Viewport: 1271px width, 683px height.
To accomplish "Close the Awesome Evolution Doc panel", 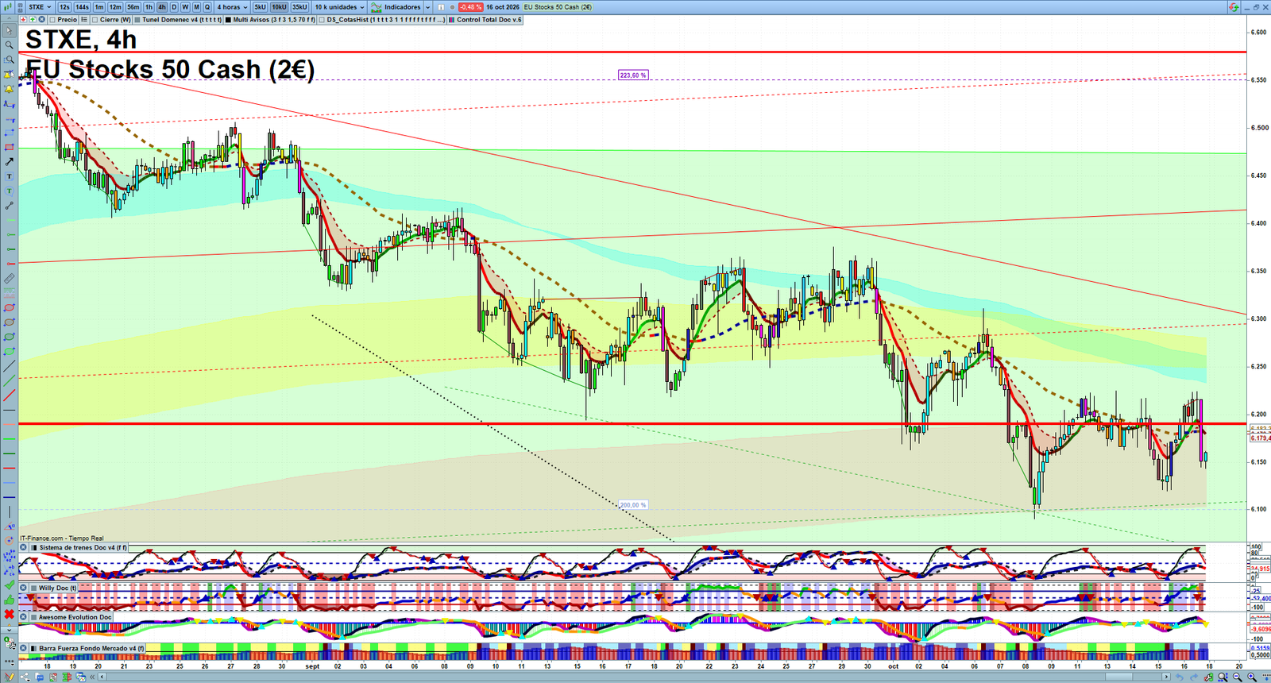I will (24, 616).
